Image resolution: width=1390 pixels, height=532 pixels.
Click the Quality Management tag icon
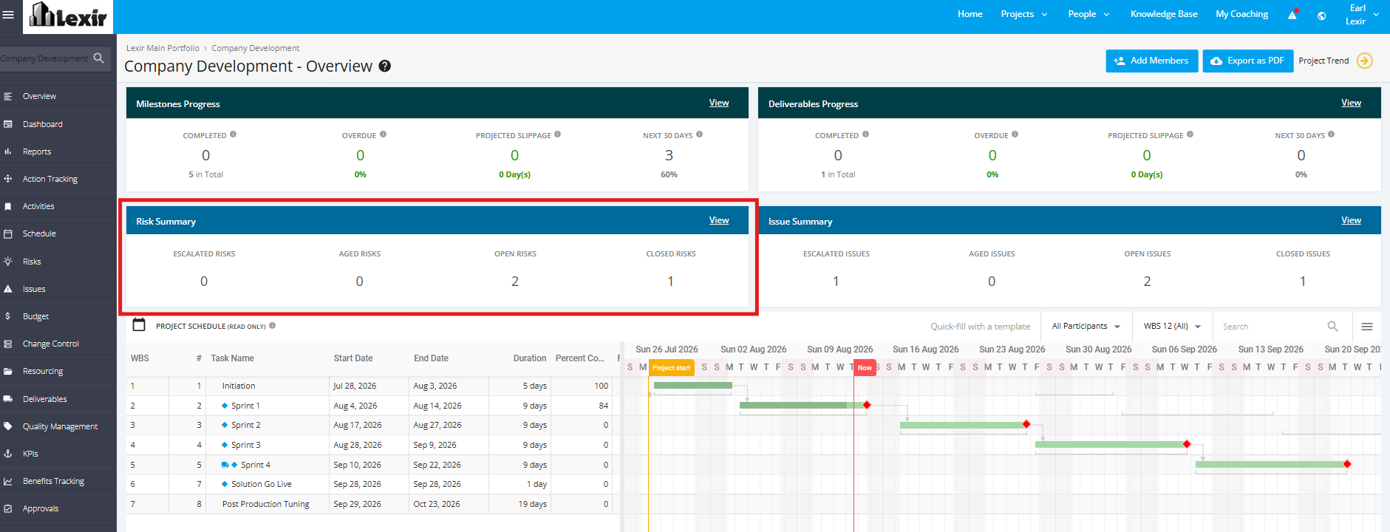(7, 426)
